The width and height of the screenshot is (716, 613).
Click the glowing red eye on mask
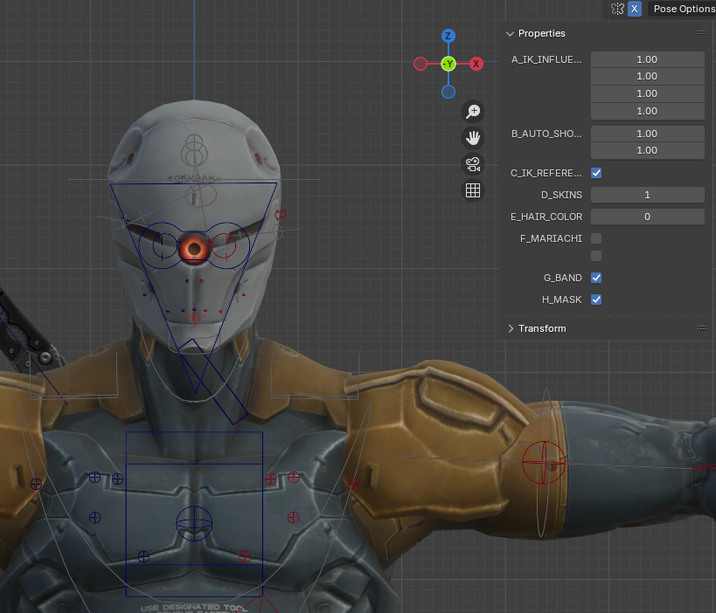tap(194, 249)
